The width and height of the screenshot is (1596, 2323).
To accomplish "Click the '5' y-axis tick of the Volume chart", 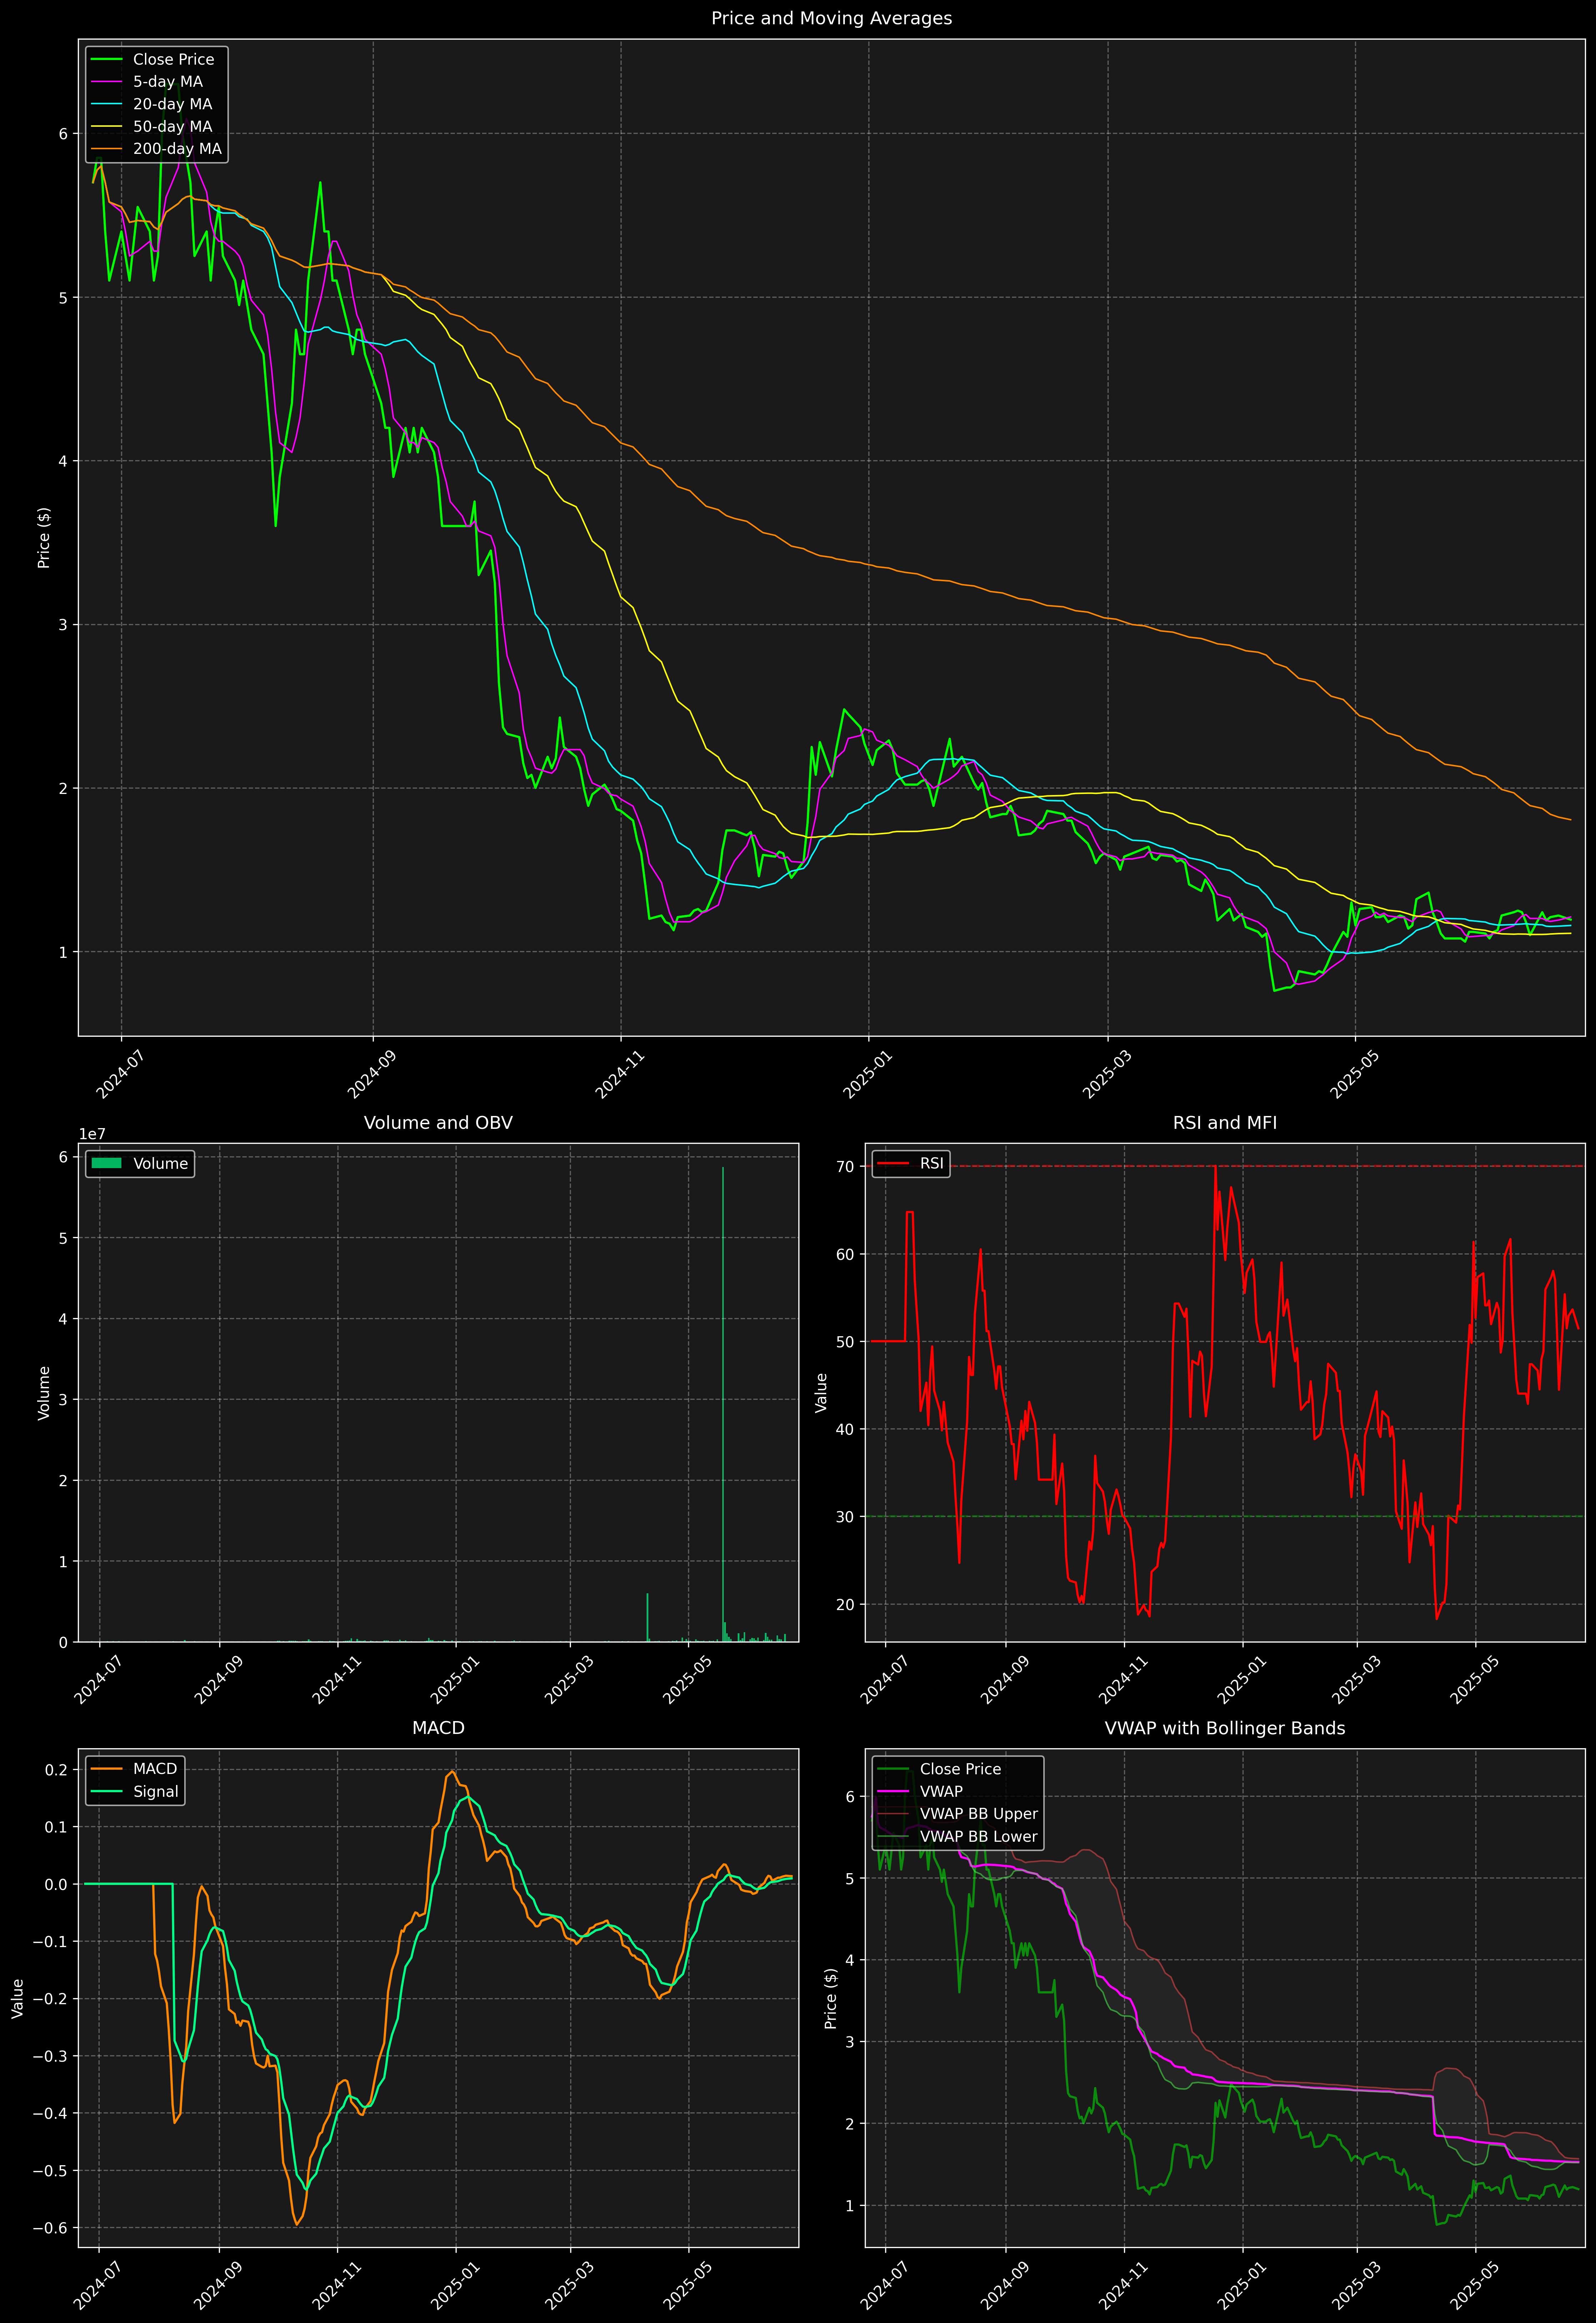I will point(63,1237).
